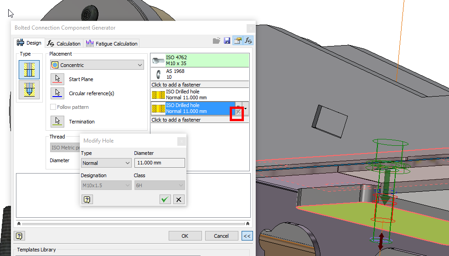Cancel Modify Hole with X button
Image resolution: width=449 pixels, height=256 pixels.
click(179, 200)
